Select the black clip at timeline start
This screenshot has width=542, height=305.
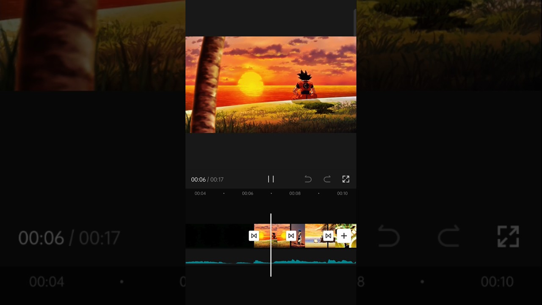[219, 236]
